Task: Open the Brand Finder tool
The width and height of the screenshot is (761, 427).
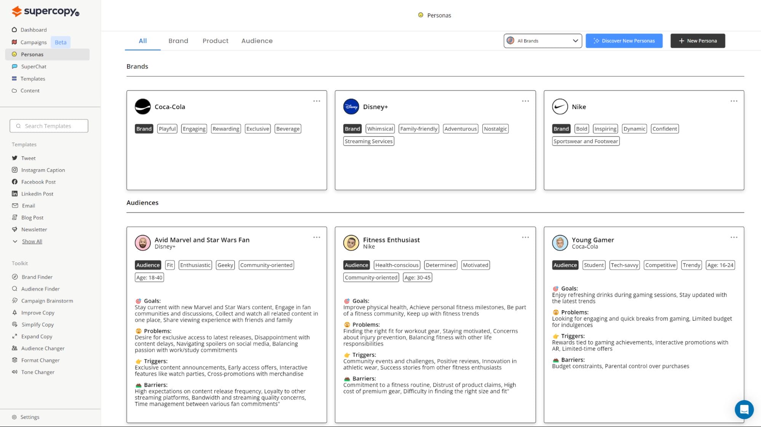Action: [37, 277]
